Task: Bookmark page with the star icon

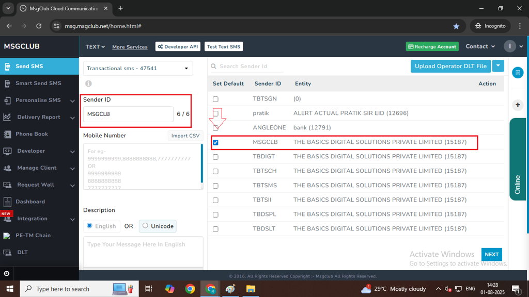Action: [456, 26]
